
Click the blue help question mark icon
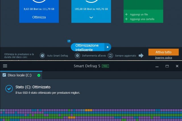click(69, 41)
